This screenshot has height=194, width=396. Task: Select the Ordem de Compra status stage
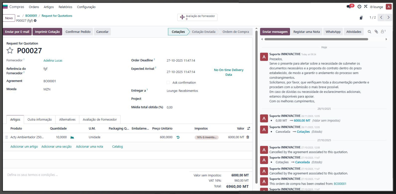coord(236,32)
